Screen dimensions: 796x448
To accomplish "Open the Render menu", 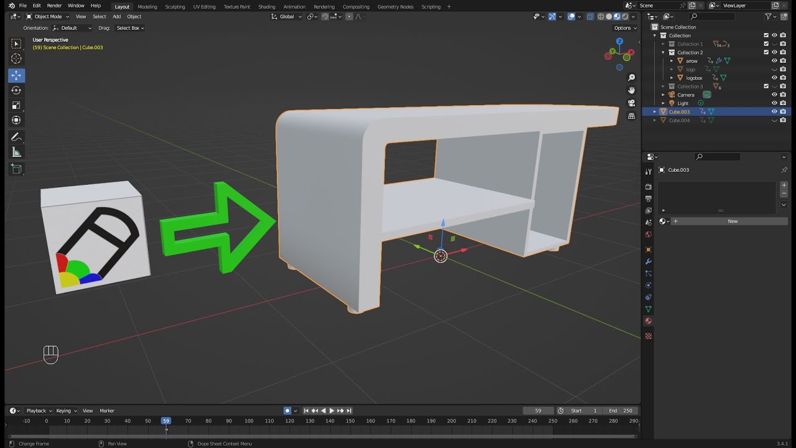I will [x=54, y=6].
